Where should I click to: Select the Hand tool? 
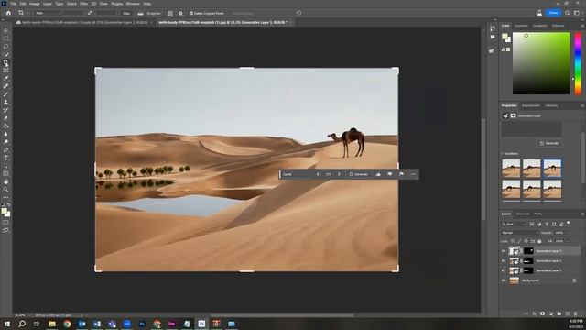(5, 181)
